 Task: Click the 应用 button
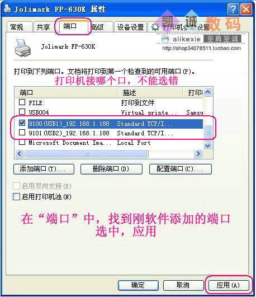229,285
